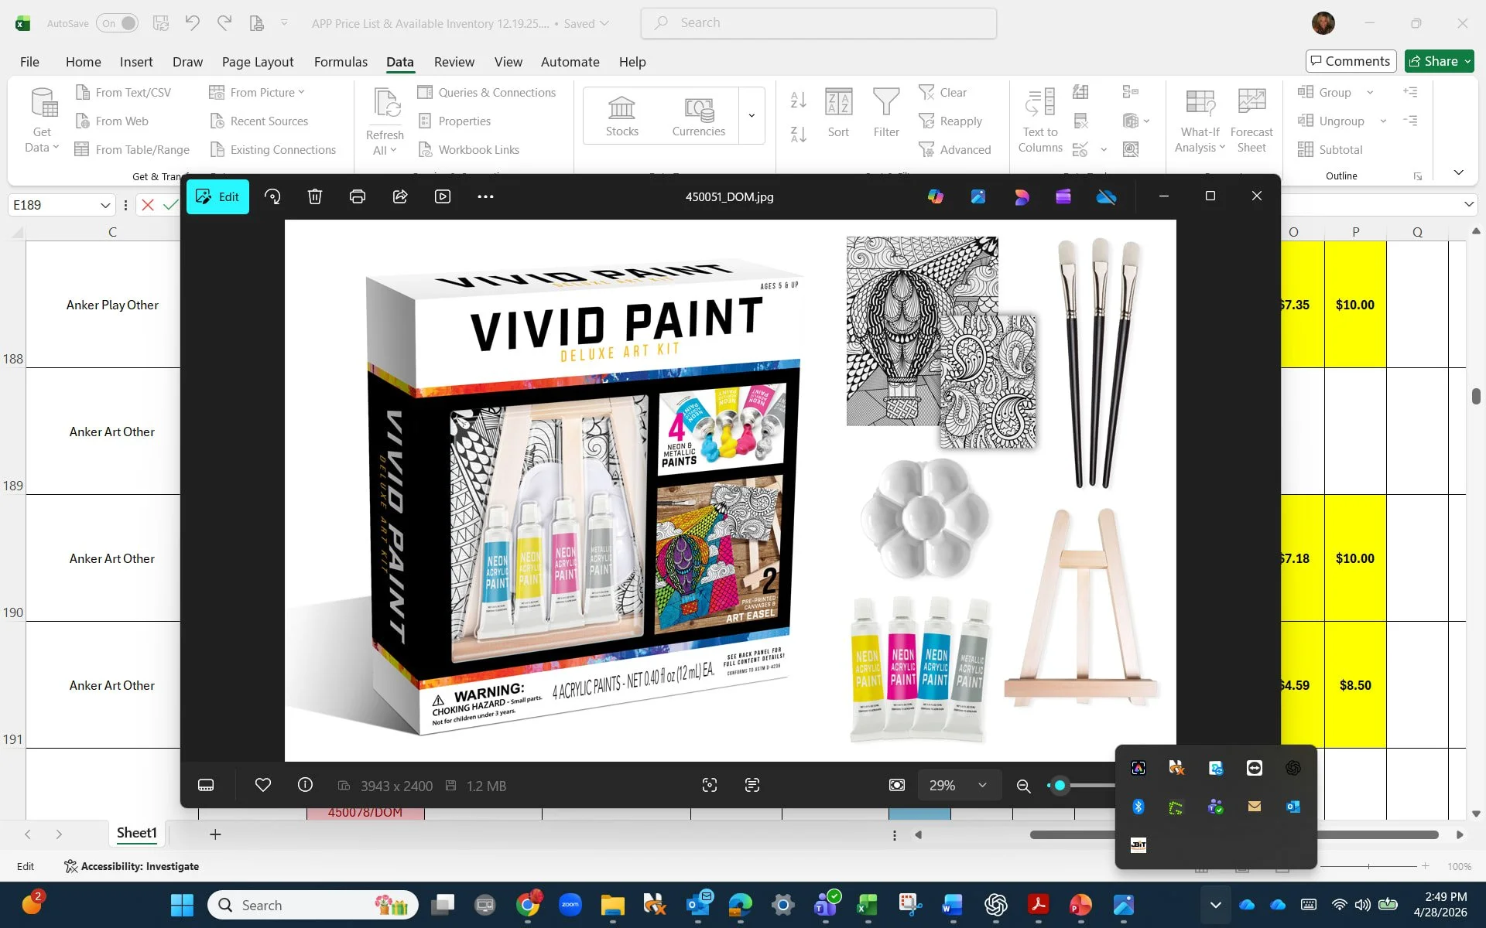The height and width of the screenshot is (928, 1486).
Task: Open the Sort dialog in Excel
Action: point(838,113)
